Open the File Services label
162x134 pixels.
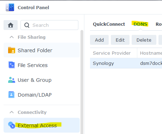point(32,65)
